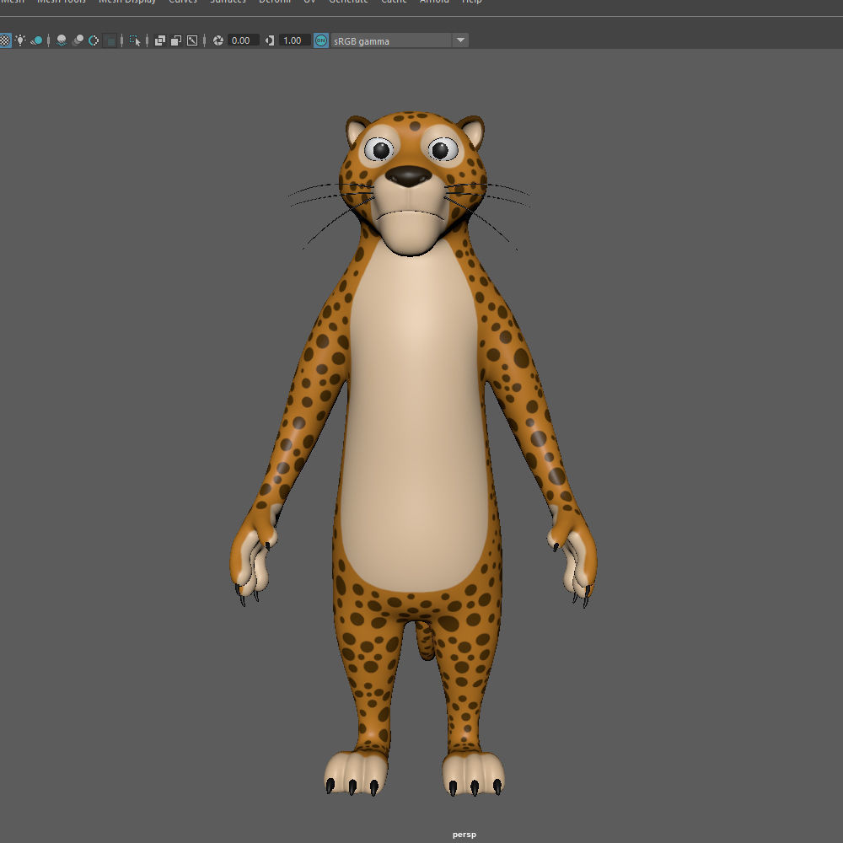Screen dimensions: 843x843
Task: Toggle X-Ray joints icon
Action: click(192, 40)
